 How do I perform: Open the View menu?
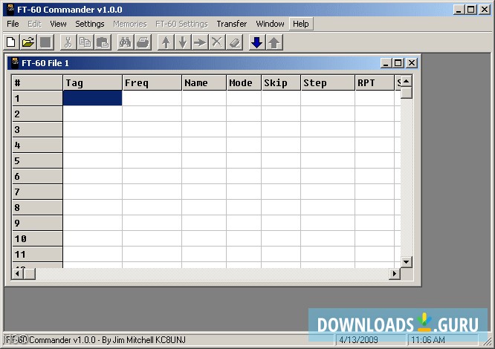click(x=58, y=24)
